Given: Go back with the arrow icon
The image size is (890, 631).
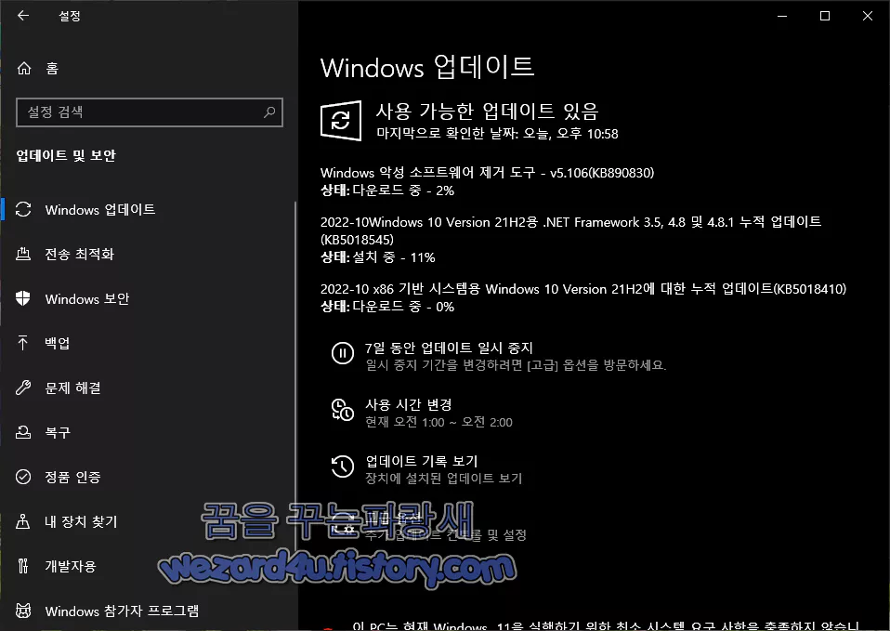Looking at the screenshot, I should click(x=22, y=16).
